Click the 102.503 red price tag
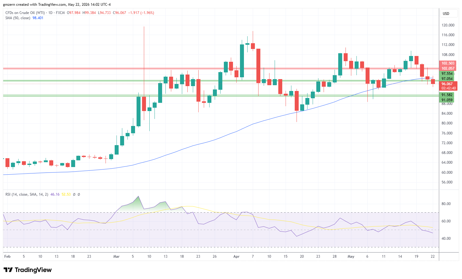The width and height of the screenshot is (462, 279). [x=448, y=63]
